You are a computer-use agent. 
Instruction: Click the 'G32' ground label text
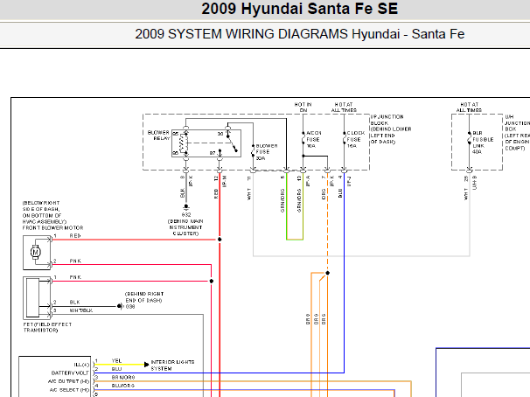186,215
